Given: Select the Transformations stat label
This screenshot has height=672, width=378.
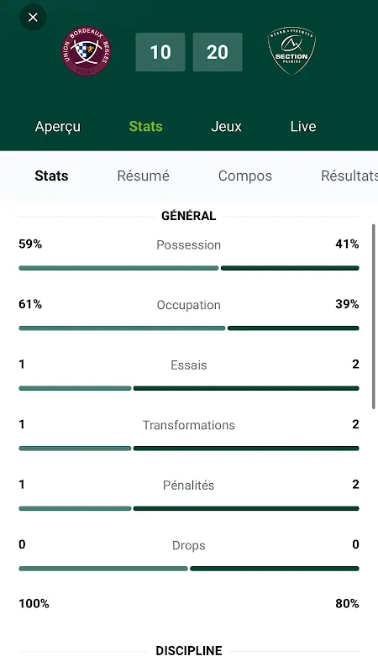Looking at the screenshot, I should 189,425.
